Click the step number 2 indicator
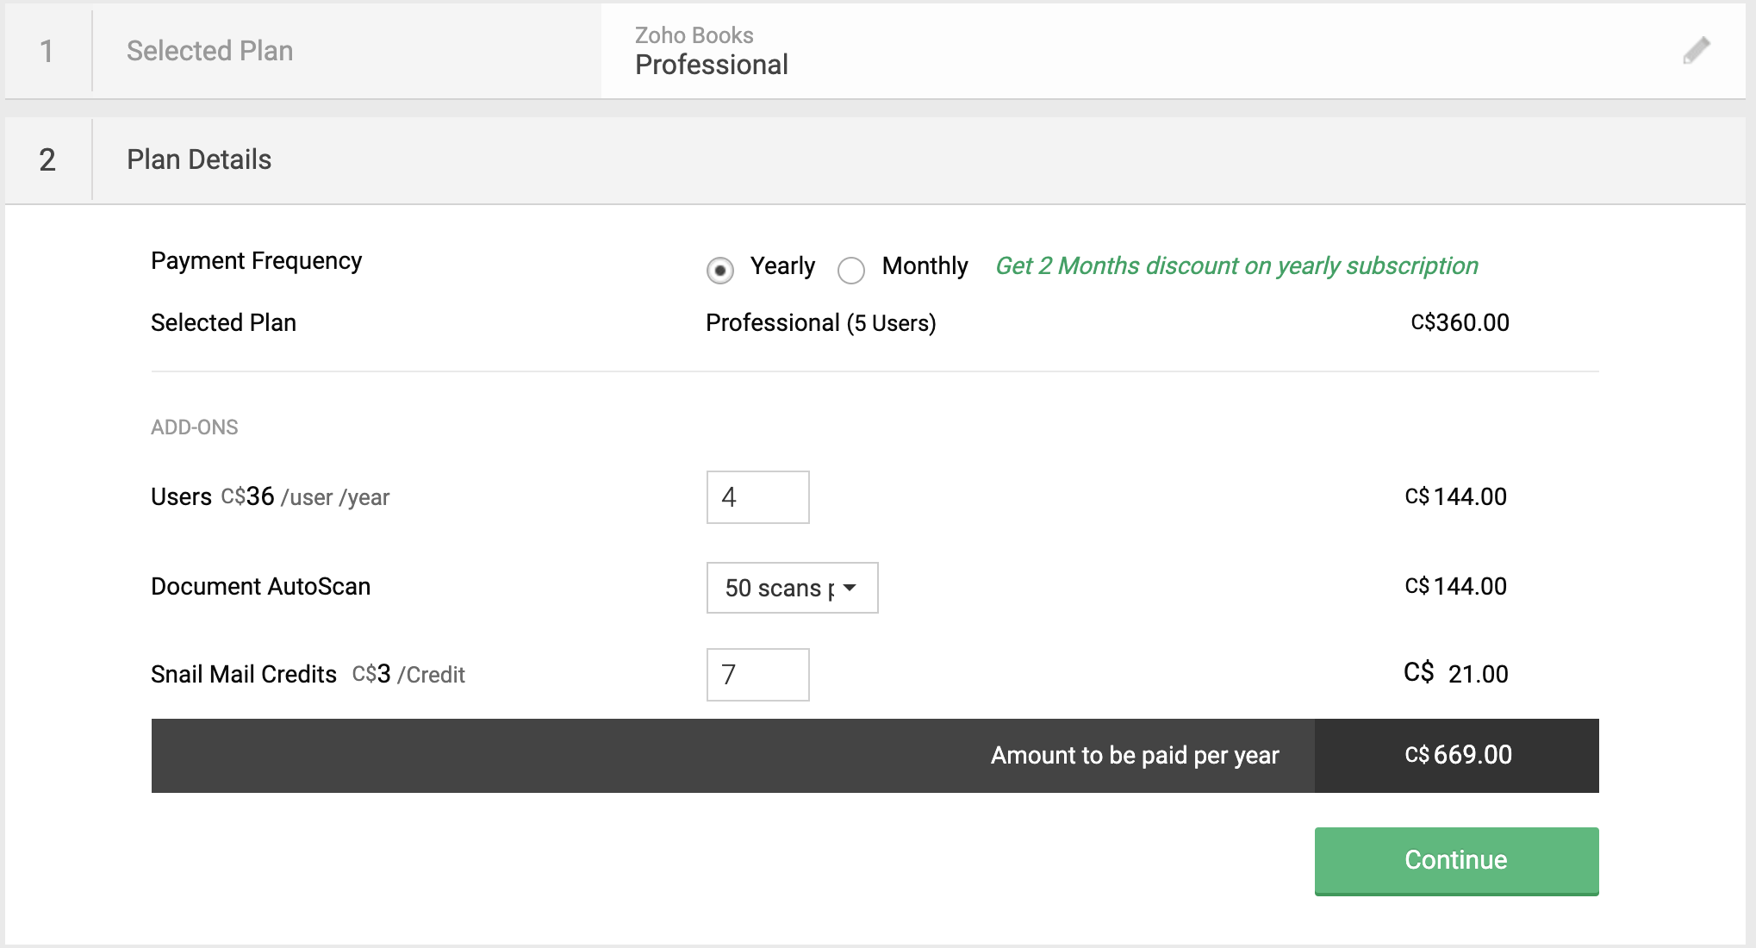The width and height of the screenshot is (1756, 948). point(47,159)
